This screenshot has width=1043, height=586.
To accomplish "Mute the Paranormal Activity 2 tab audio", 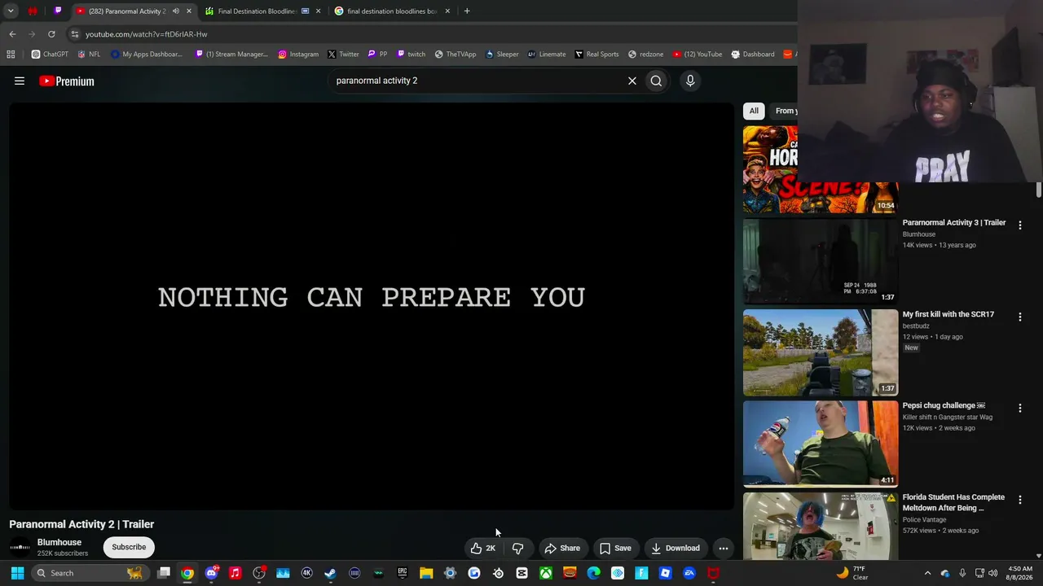I will (175, 11).
